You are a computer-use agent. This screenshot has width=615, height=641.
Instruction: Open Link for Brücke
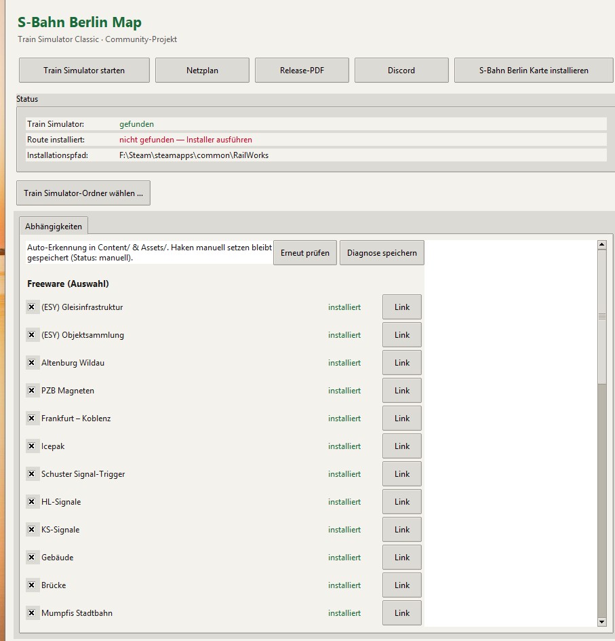click(402, 585)
